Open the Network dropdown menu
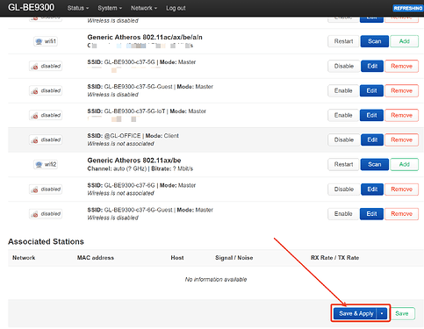The height and width of the screenshot is (329, 424). (144, 8)
